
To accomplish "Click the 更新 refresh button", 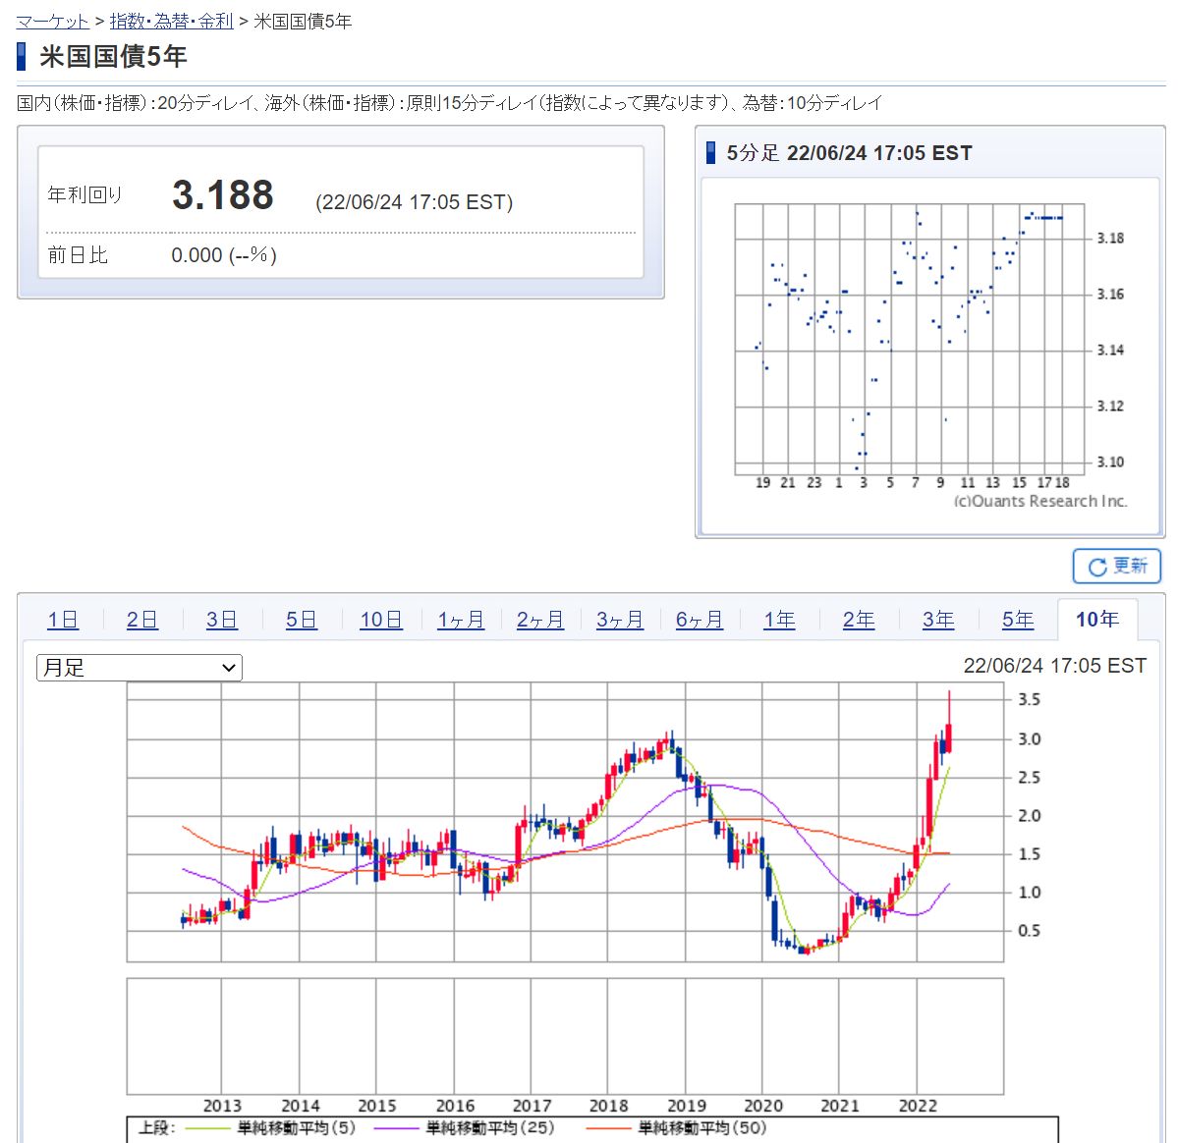I will 1117,567.
